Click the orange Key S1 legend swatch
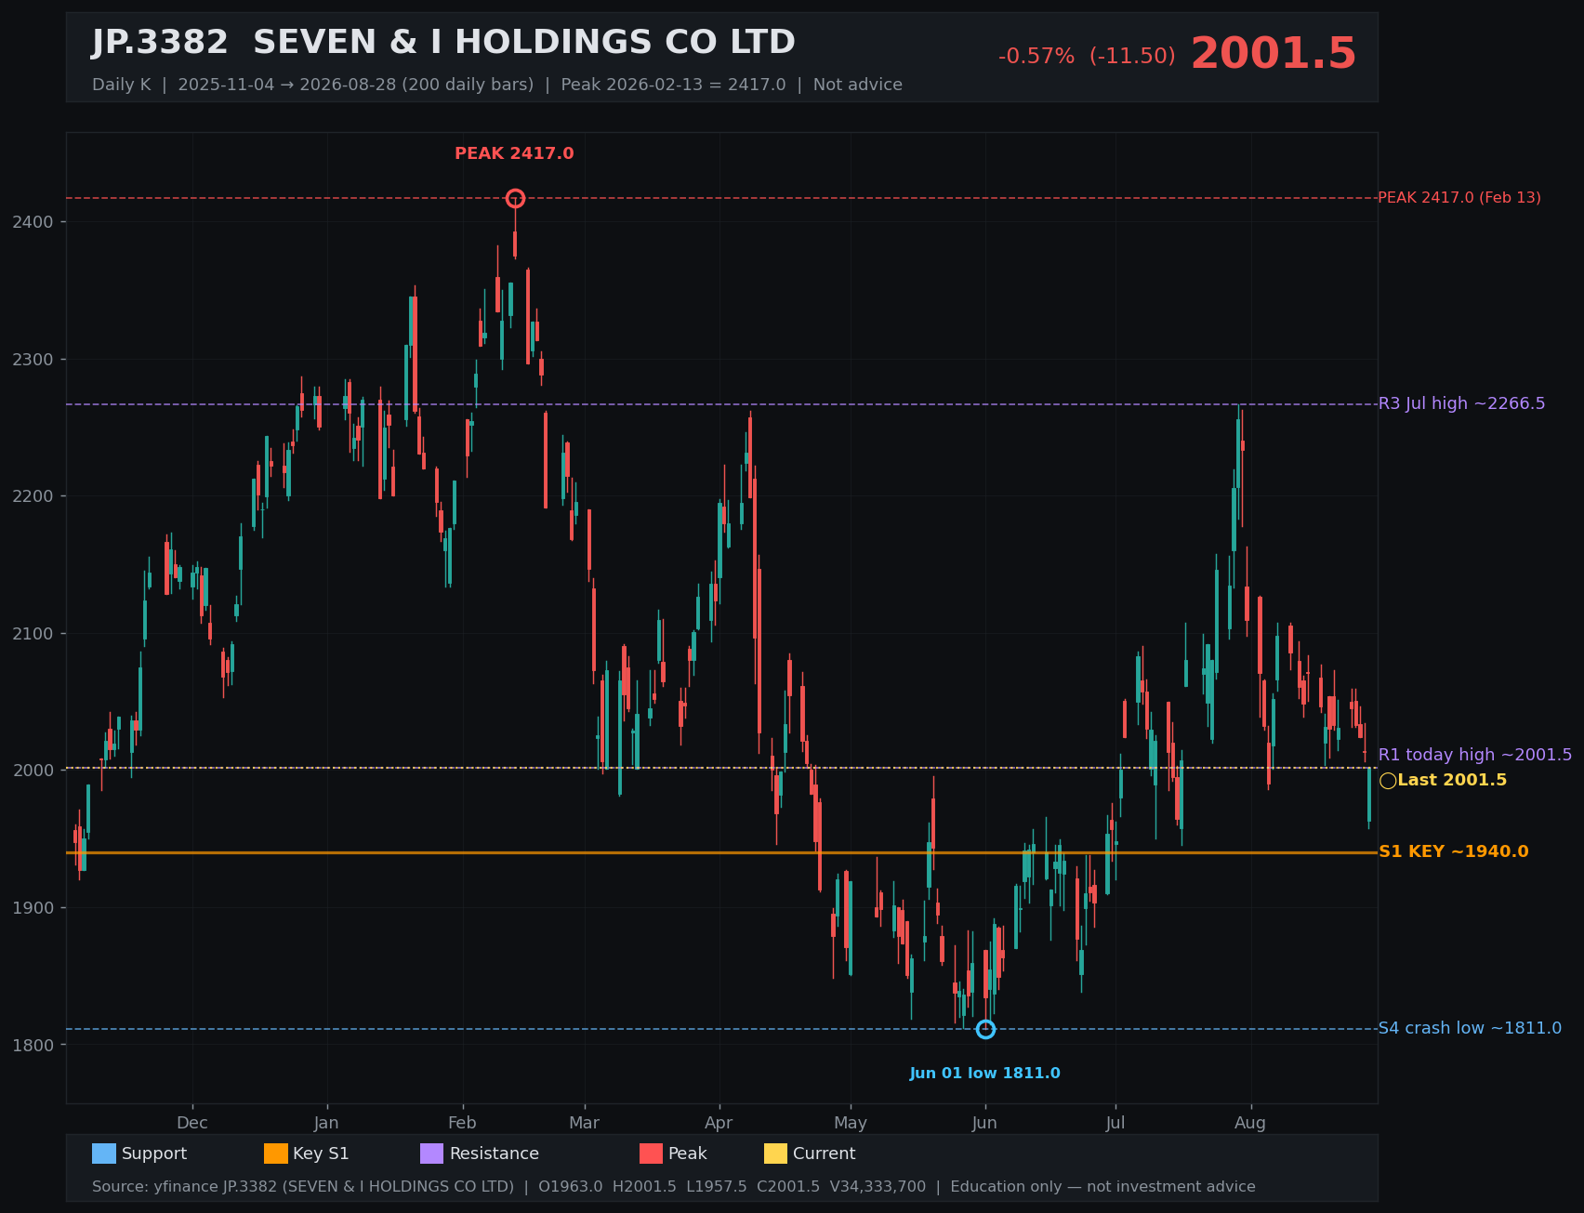1584x1213 pixels. [x=276, y=1154]
